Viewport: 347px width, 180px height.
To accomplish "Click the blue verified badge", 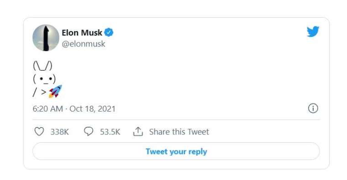I will tap(109, 32).
